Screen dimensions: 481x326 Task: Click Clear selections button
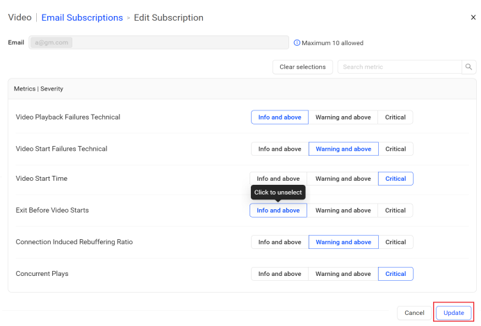(x=302, y=67)
